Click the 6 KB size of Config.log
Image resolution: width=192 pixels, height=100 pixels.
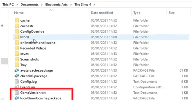point(185,81)
